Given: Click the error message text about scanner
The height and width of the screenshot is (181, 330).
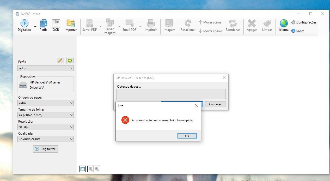Looking at the screenshot, I should (162, 120).
